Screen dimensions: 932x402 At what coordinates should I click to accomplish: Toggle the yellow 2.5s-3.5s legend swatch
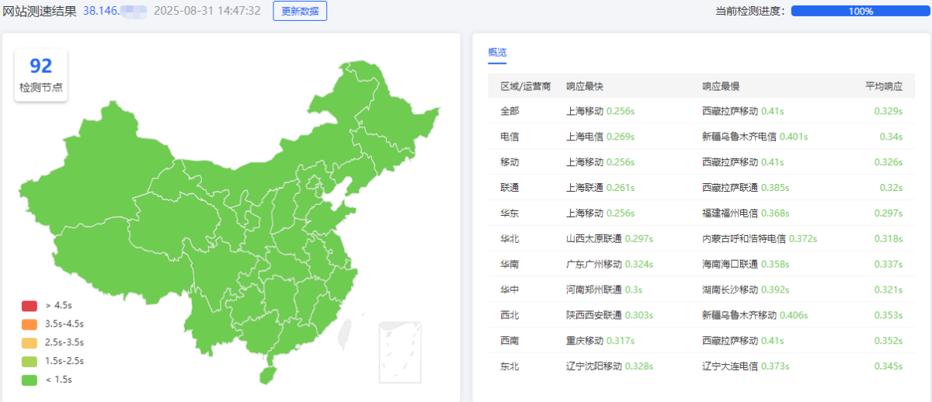point(30,342)
